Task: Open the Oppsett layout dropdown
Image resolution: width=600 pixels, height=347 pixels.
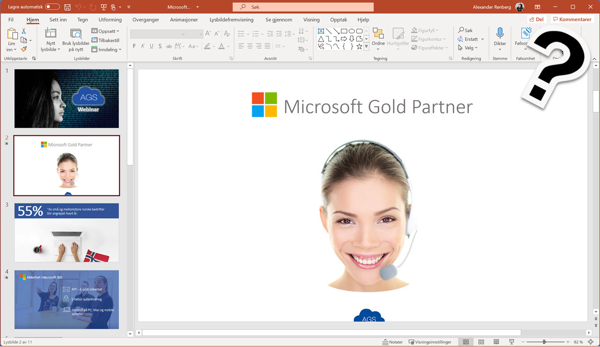Action: (x=105, y=31)
